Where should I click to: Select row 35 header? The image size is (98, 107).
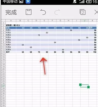pyautogui.click(x=3, y=105)
